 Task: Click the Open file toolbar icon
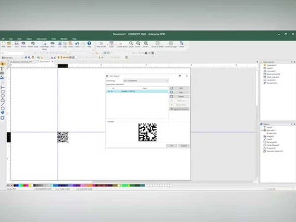[x=9, y=44]
